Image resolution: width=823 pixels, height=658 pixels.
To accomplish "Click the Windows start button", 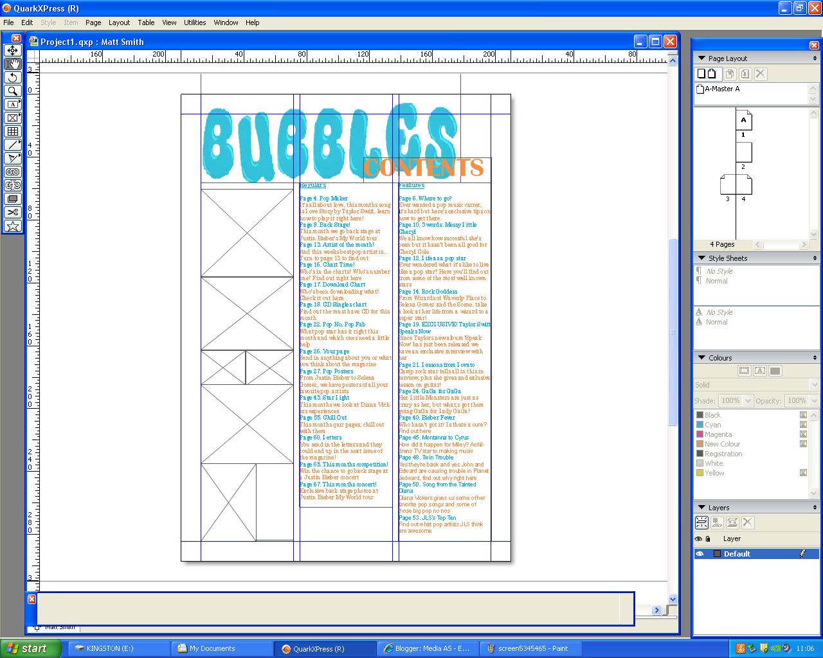I will coord(30,648).
